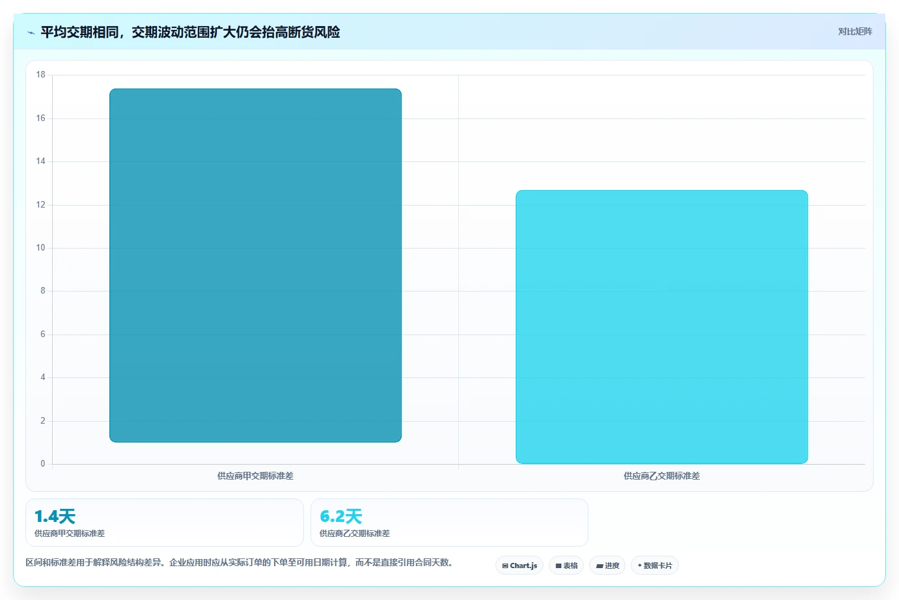
Task: Click the 6.2天 value
Action: [340, 517]
